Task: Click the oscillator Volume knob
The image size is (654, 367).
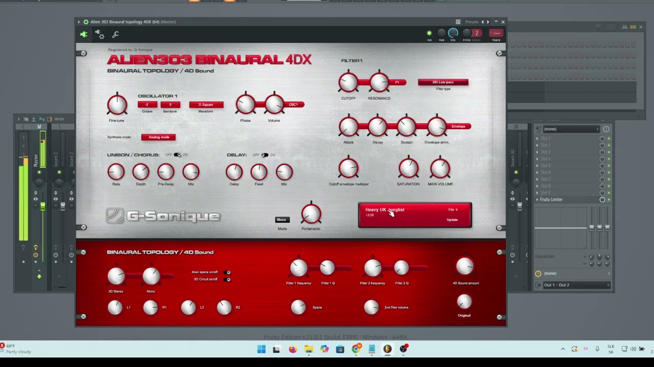Action: [274, 104]
